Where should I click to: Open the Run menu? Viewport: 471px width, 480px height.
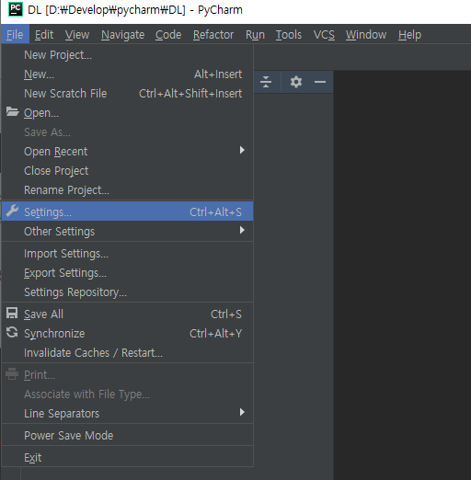(255, 35)
